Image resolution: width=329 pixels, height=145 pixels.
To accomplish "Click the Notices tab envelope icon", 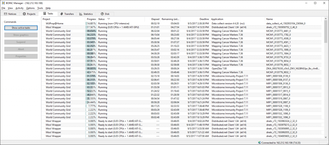I will tap(6, 14).
